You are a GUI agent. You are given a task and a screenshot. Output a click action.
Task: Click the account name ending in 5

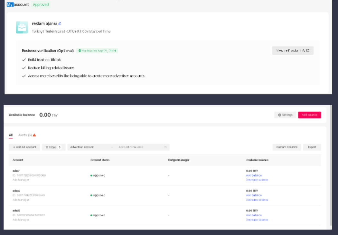(16, 211)
